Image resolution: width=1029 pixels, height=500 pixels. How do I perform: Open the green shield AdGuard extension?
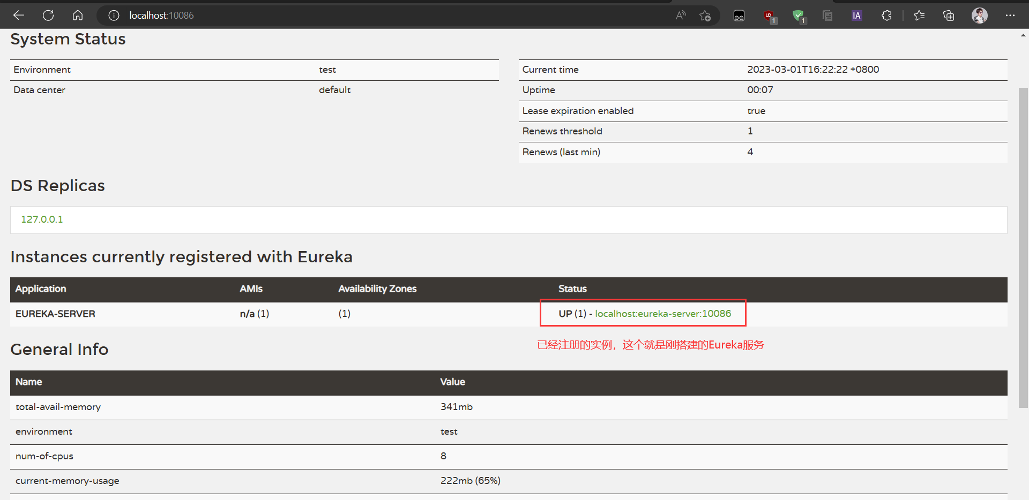click(x=799, y=17)
